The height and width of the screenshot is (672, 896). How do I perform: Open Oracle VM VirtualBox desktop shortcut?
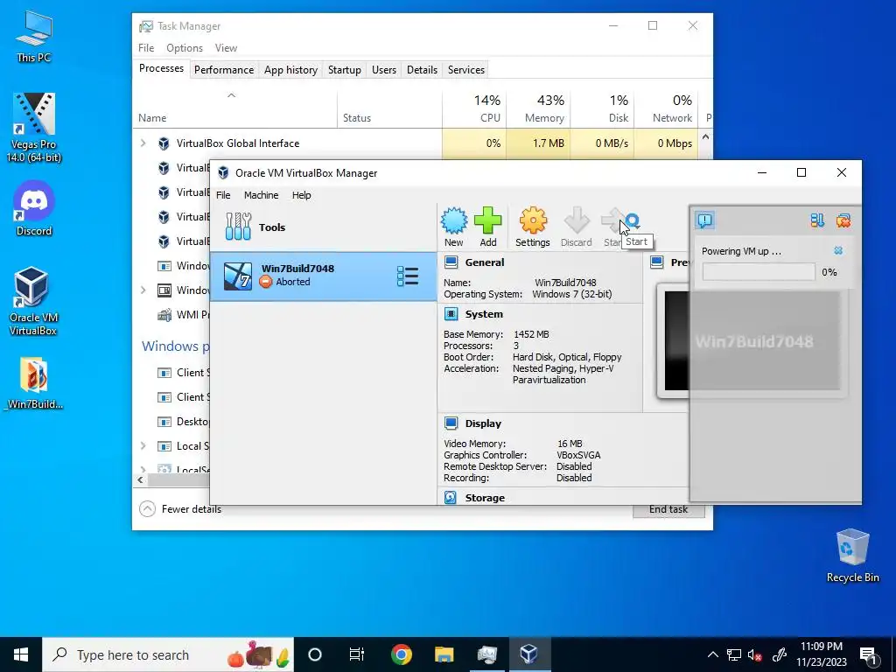coord(32,301)
